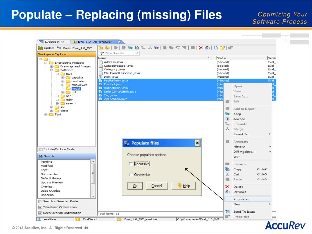Click Non-member in search list

pyautogui.click(x=50, y=174)
